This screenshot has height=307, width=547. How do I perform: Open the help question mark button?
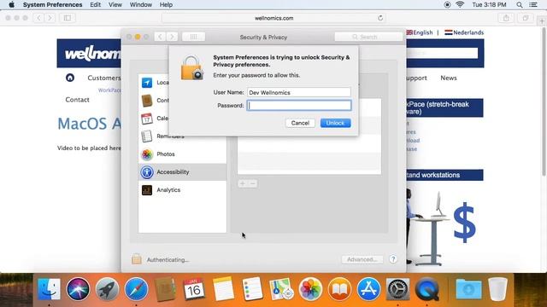click(x=393, y=259)
